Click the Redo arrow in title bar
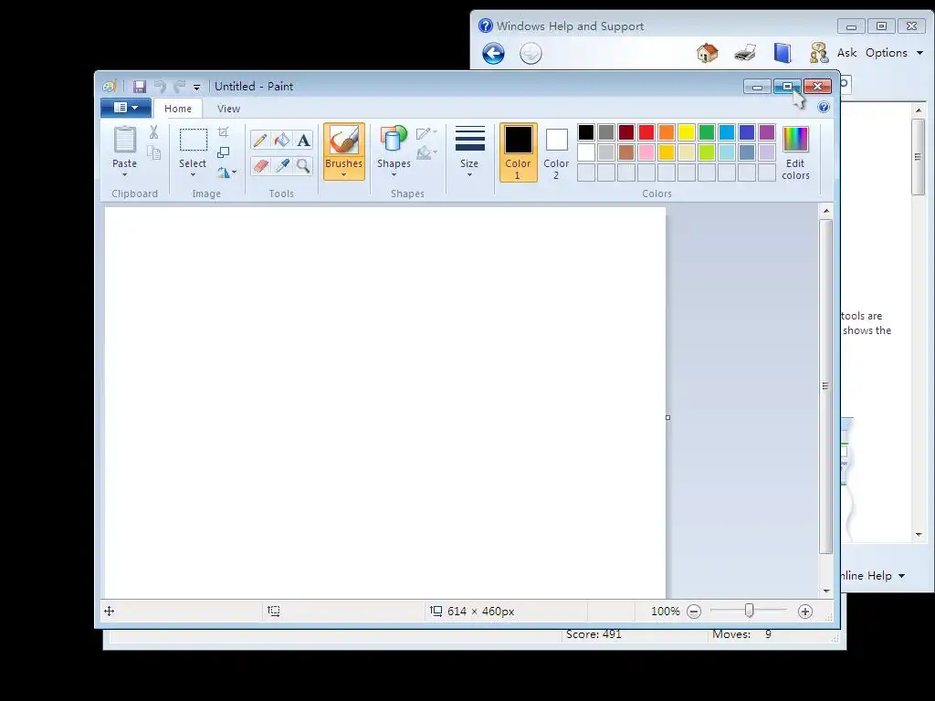Viewport: 935px width, 701px height. 180,87
